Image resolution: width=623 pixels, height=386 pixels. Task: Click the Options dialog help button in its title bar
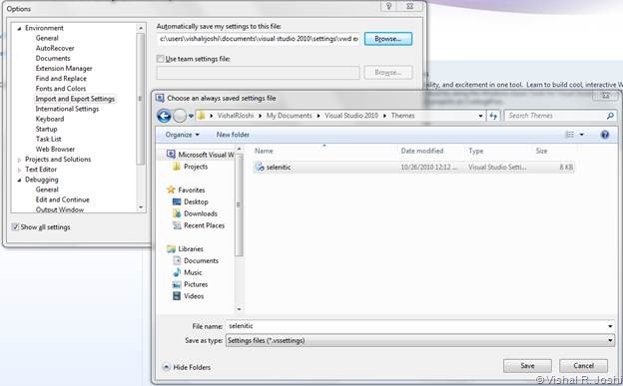pyautogui.click(x=389, y=6)
